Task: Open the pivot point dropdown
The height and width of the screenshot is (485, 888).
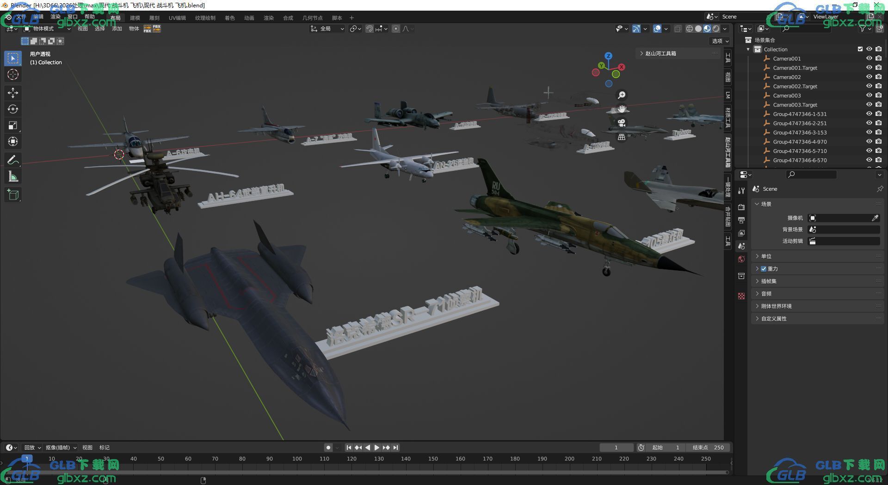Action: [x=355, y=29]
